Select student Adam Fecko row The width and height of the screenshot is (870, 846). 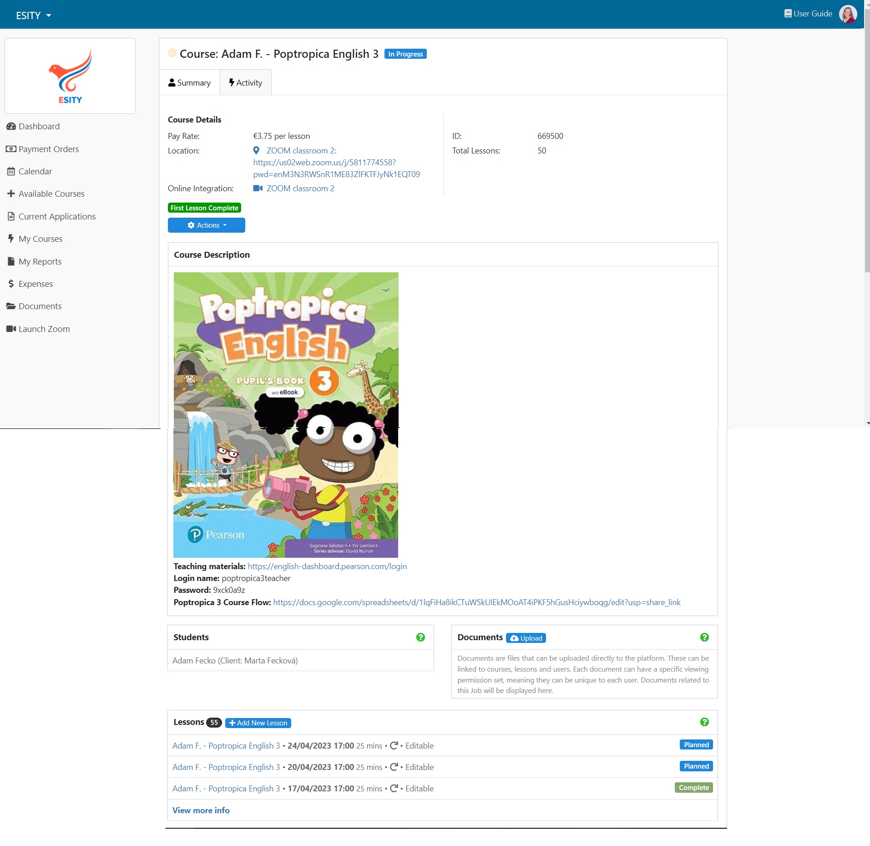300,661
